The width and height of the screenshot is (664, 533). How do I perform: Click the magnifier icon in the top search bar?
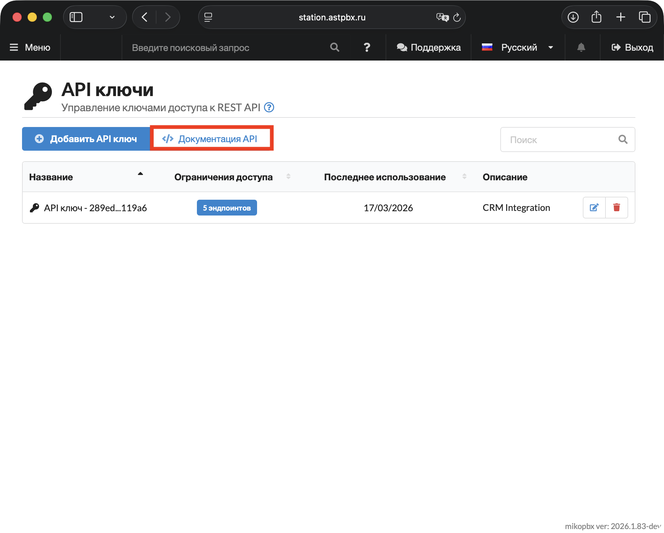pos(335,47)
